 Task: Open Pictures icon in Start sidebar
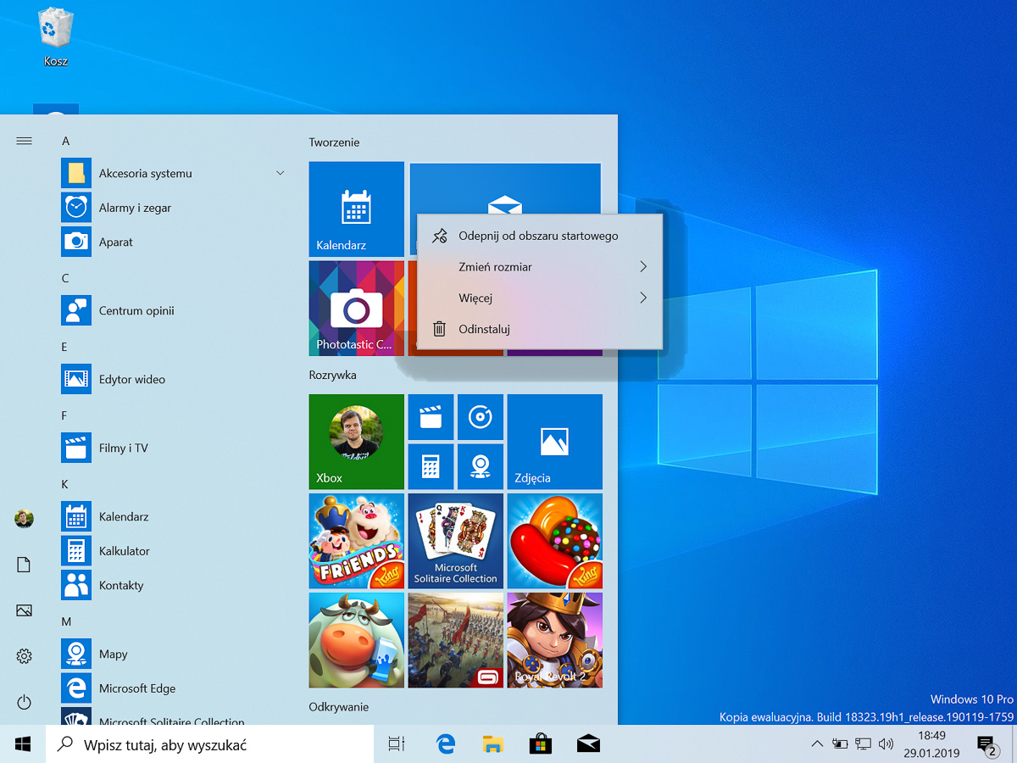[x=24, y=610]
